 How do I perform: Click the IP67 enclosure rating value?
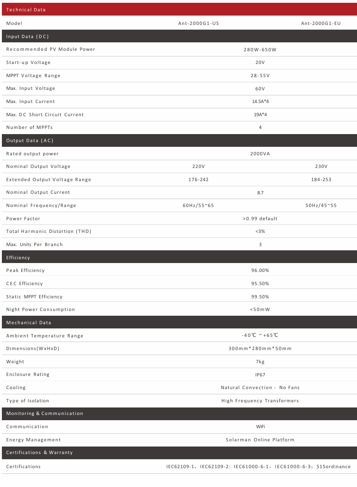260,375
